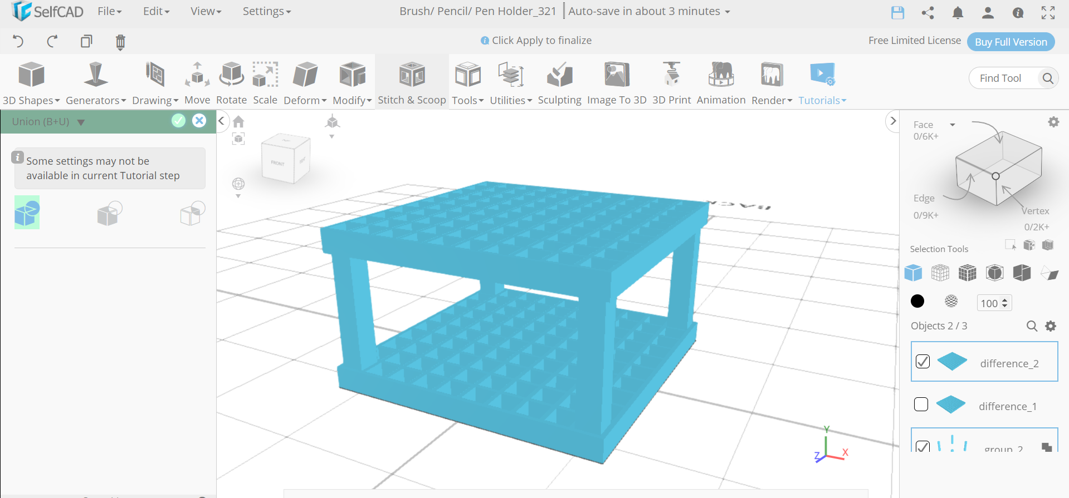The height and width of the screenshot is (498, 1069).
Task: Open the File menu
Action: click(109, 11)
